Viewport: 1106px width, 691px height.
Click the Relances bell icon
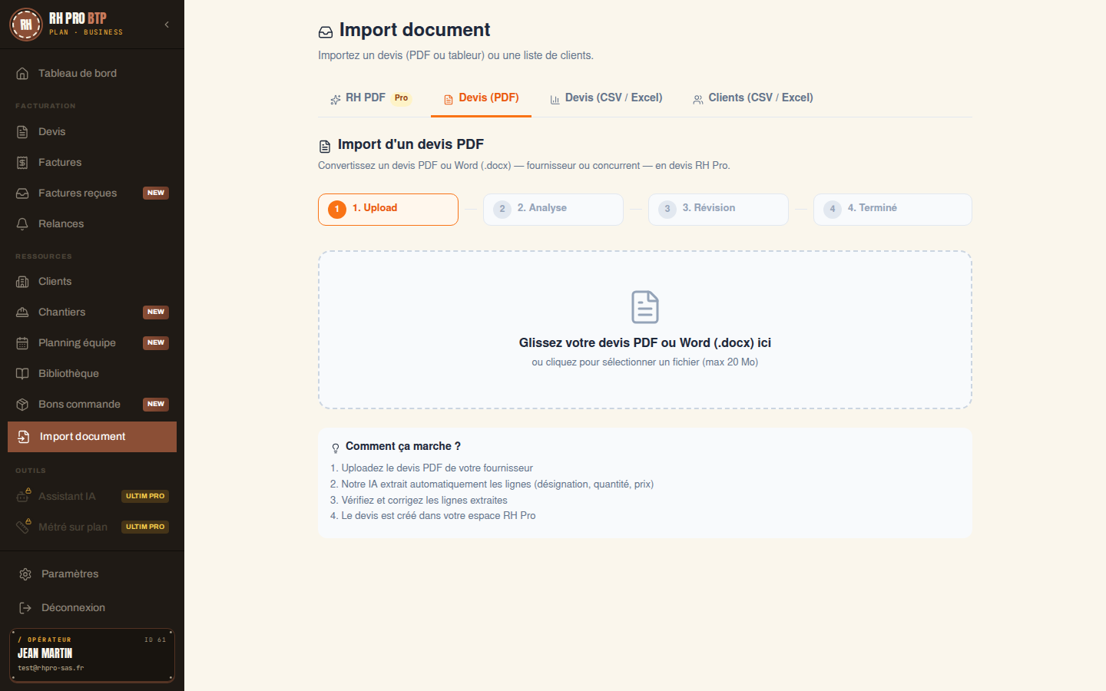(x=22, y=224)
